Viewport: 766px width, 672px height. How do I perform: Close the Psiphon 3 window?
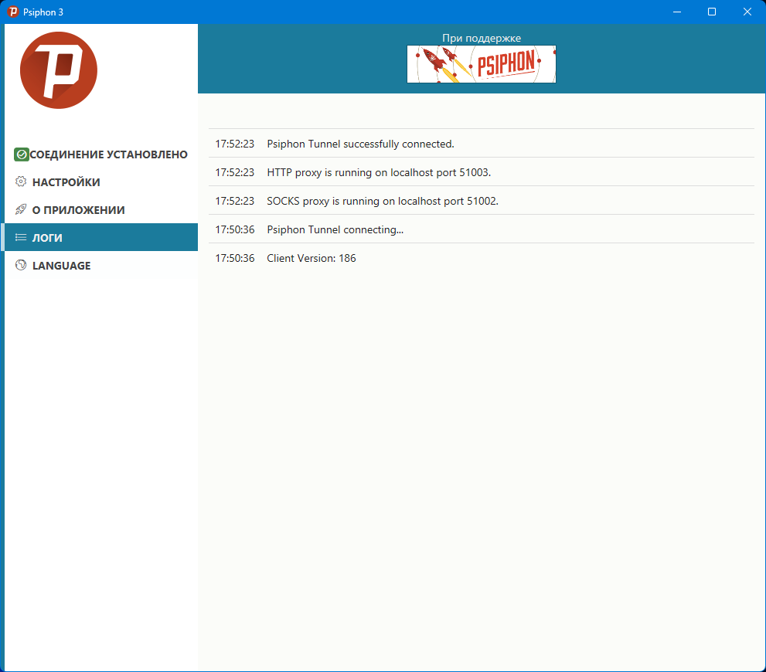click(747, 12)
